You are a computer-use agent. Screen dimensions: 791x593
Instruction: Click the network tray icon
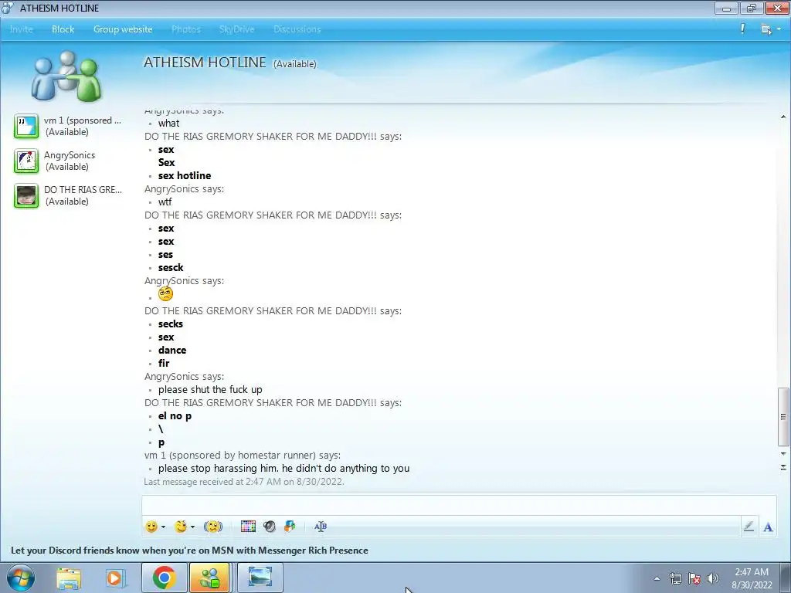[x=675, y=578]
